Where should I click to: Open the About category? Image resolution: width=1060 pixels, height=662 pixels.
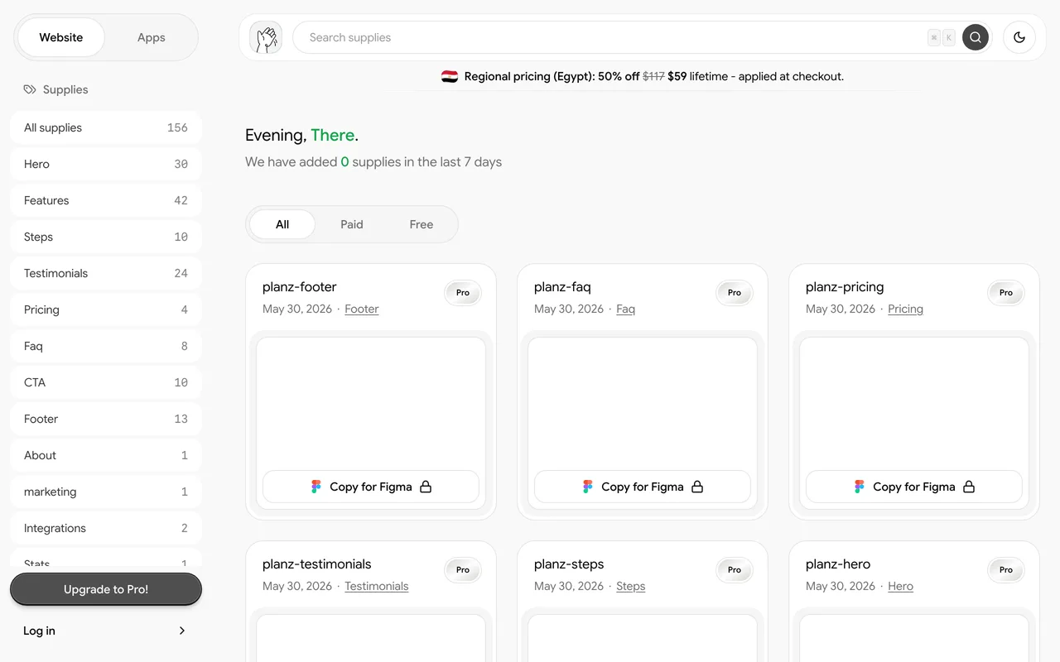point(106,455)
